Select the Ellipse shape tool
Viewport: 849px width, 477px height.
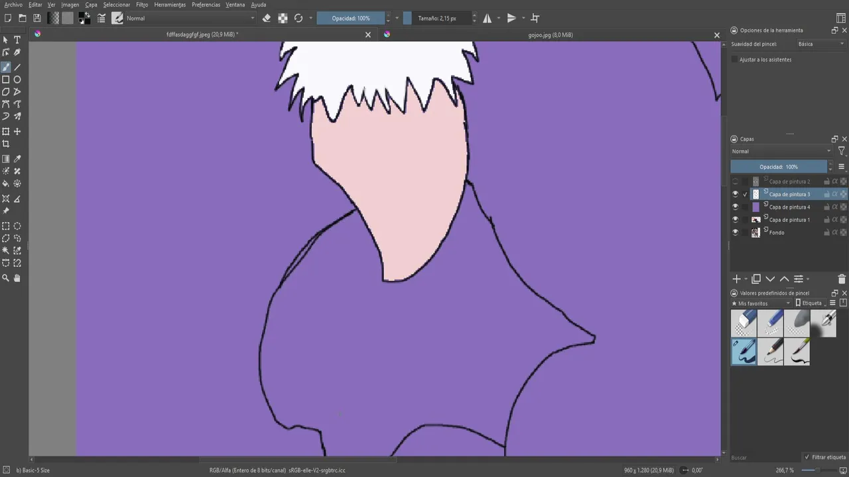[17, 79]
